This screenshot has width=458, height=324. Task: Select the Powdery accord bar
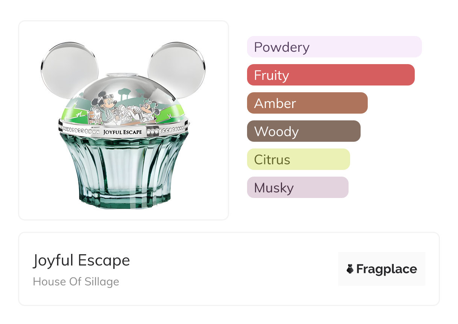pos(334,47)
